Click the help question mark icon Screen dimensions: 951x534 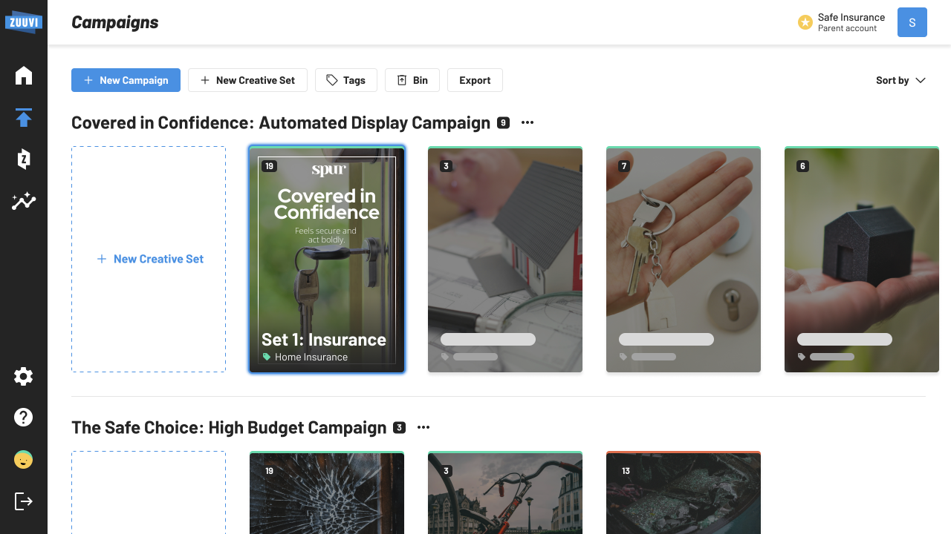24,418
